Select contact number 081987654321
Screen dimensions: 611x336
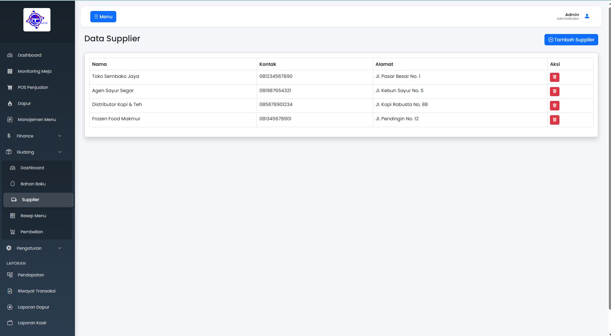pyautogui.click(x=275, y=90)
